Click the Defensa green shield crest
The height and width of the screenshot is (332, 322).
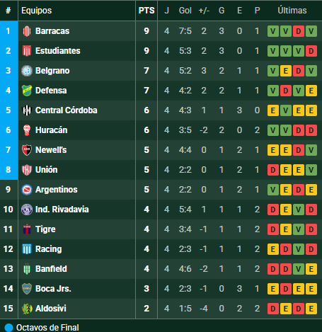tap(27, 91)
